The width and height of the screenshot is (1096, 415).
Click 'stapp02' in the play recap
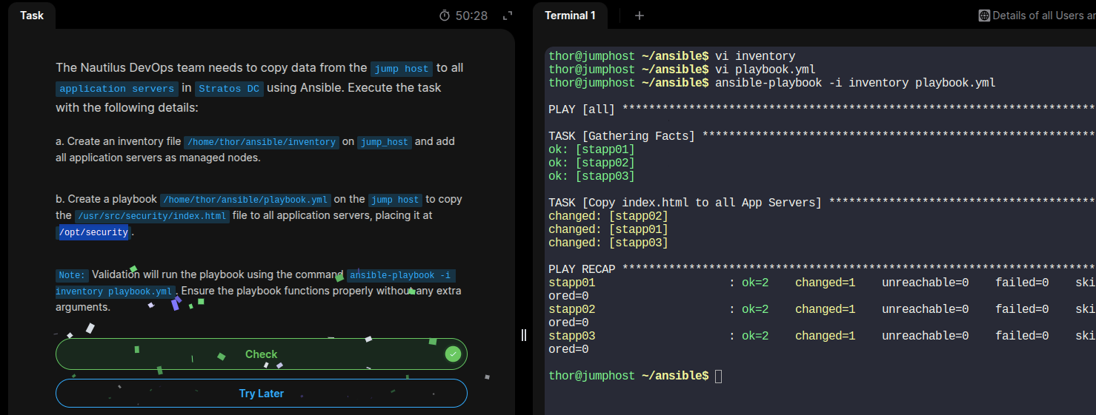click(572, 309)
